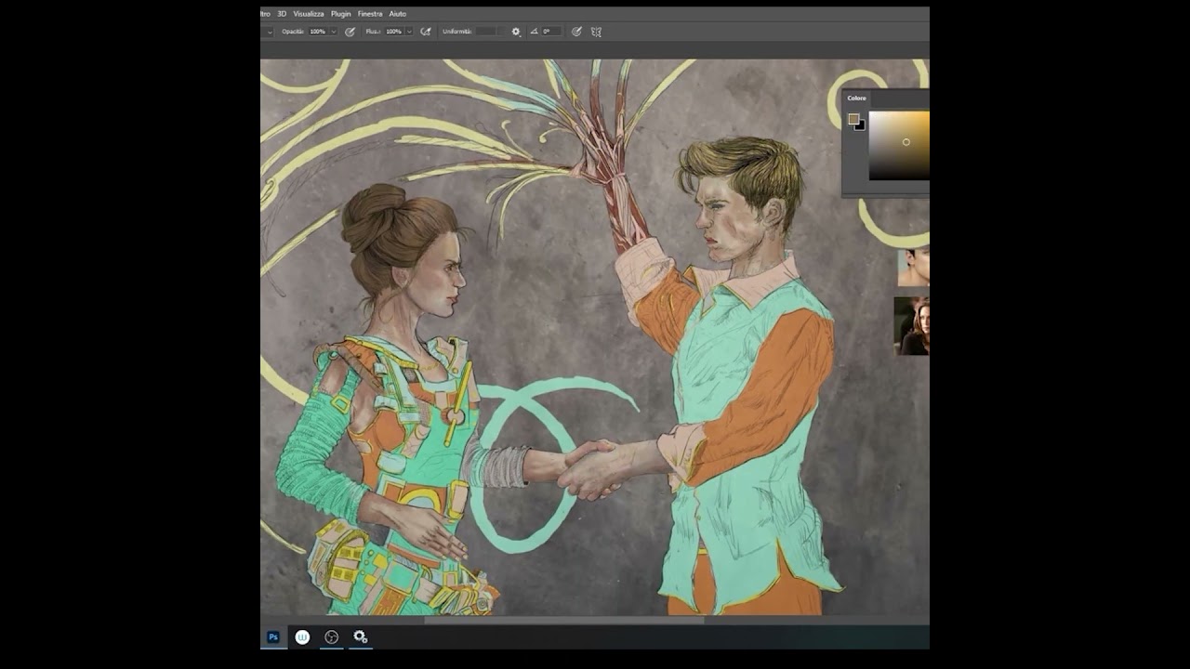Open the Finestra menu
The width and height of the screenshot is (1190, 669).
coord(370,14)
